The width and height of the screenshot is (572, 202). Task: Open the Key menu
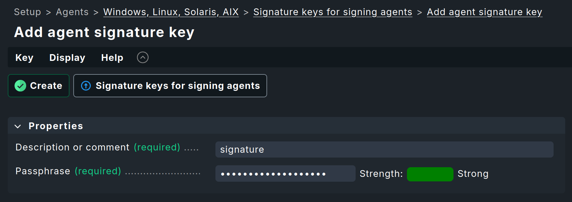point(24,58)
